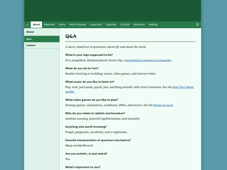Screen dimensions: 227x170
Task: Click the question 'Anything else worth knowing?'
Action: (x=86, y=127)
